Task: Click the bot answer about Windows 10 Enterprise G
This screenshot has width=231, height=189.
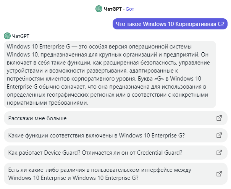Action: (110, 74)
